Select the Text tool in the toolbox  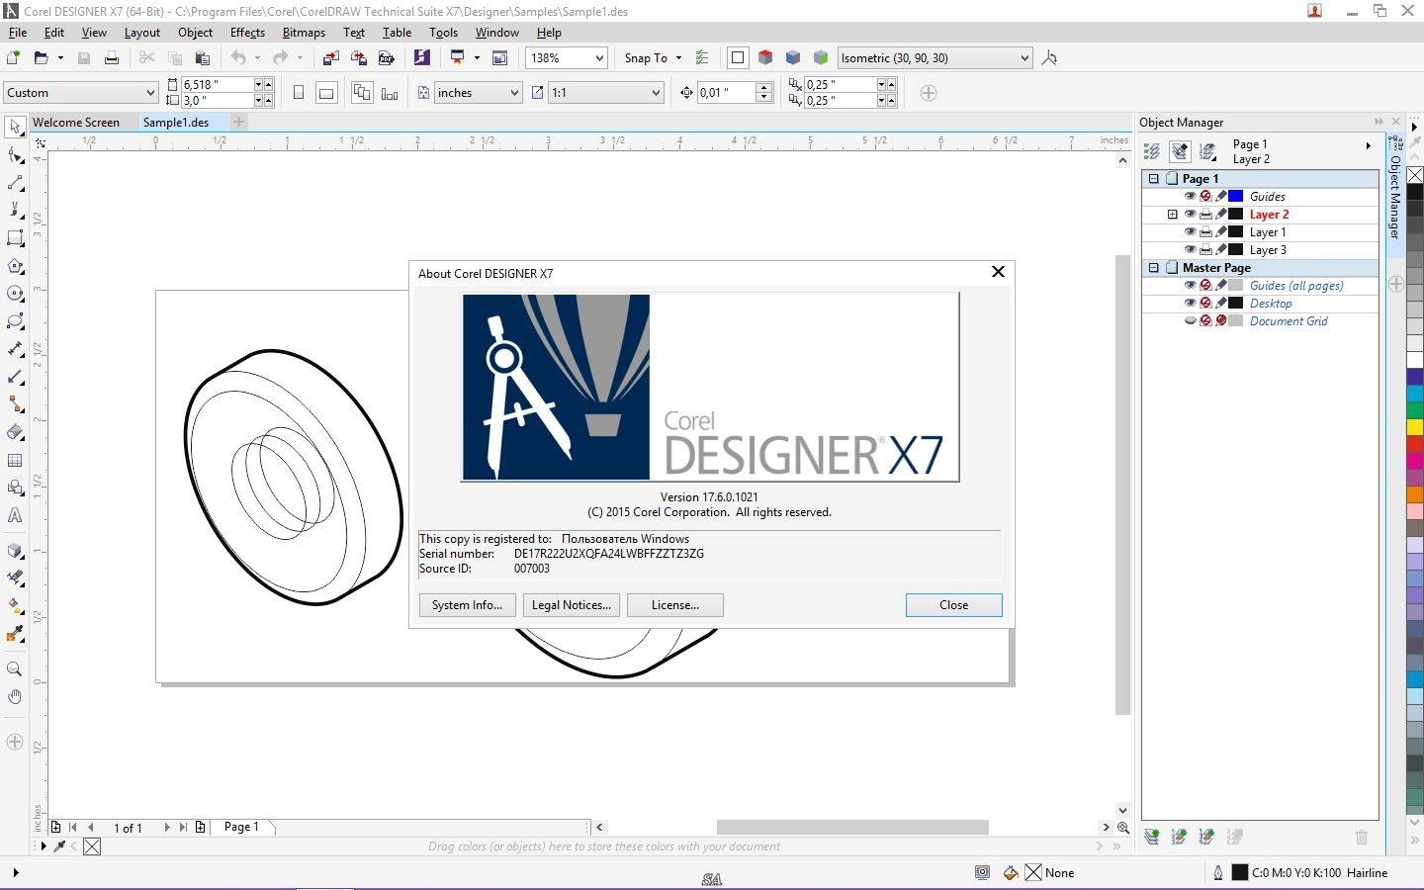[x=15, y=515]
